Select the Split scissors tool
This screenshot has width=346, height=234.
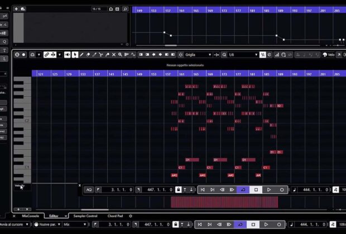tap(101, 55)
